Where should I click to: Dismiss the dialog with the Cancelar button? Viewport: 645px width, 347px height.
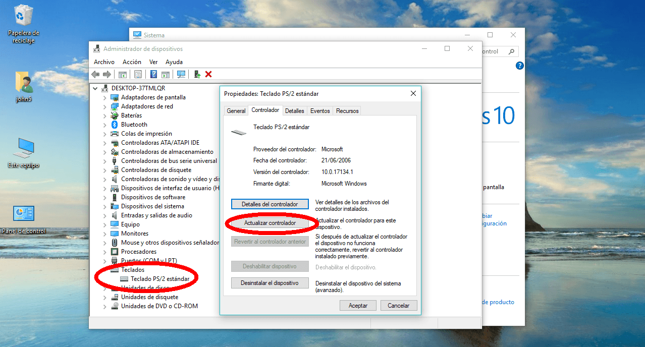pyautogui.click(x=398, y=306)
